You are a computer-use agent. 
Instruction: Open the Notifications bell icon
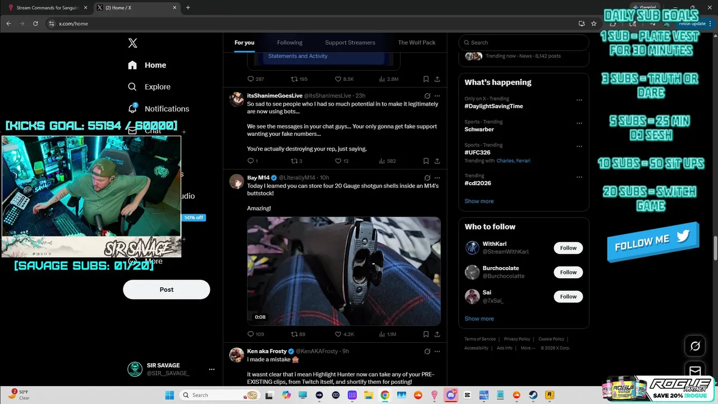point(132,108)
